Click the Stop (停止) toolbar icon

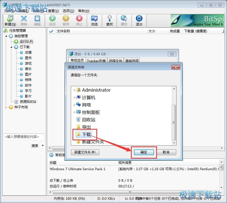79,21
